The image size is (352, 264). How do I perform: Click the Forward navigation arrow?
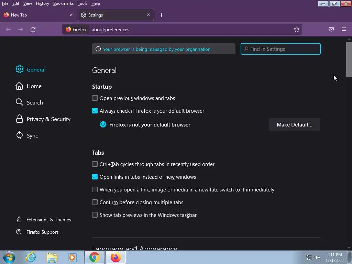[x=21, y=30]
